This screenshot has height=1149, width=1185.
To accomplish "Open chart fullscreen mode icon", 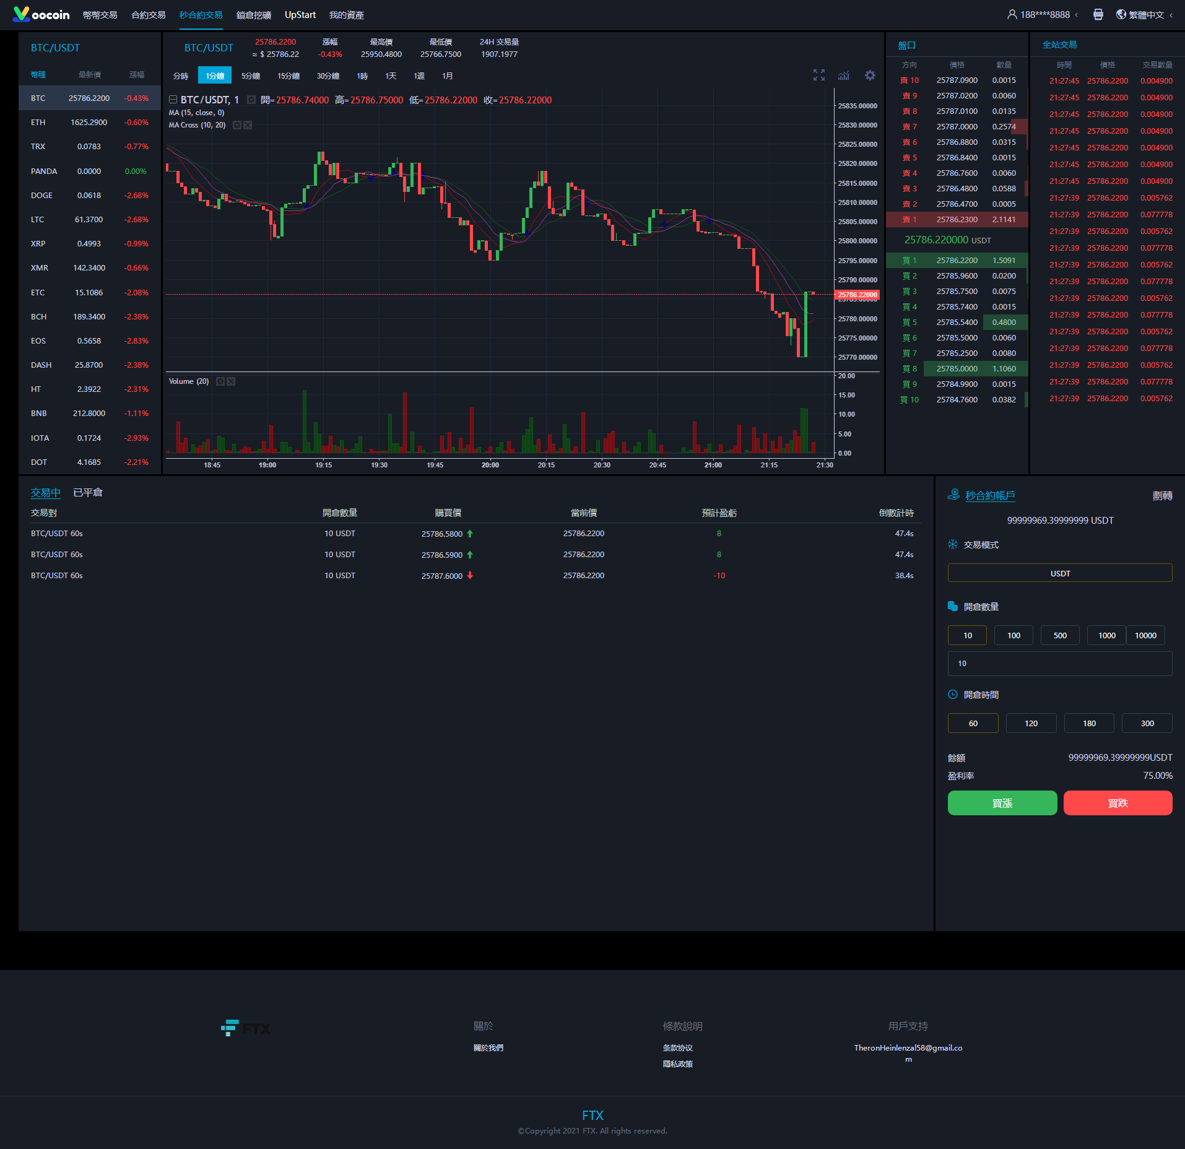I will [818, 76].
